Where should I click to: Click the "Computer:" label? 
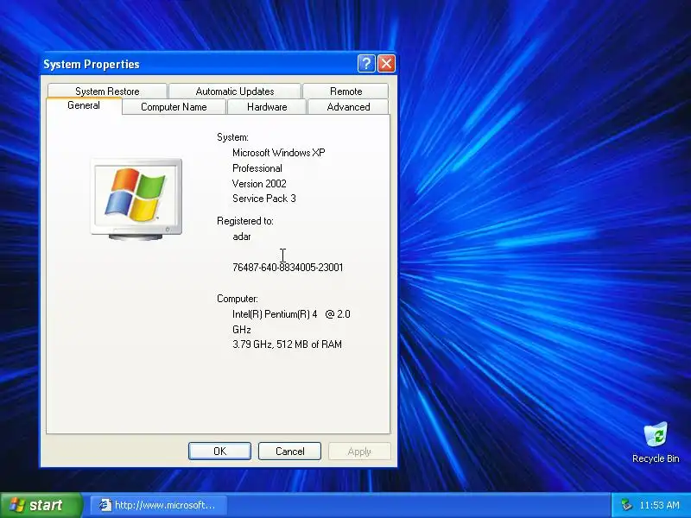pyautogui.click(x=237, y=299)
